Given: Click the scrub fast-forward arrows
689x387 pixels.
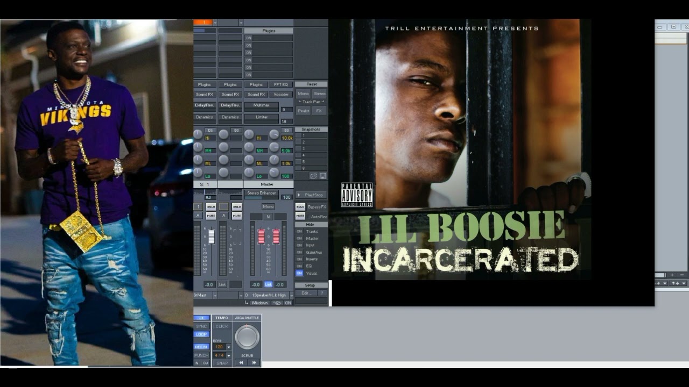Looking at the screenshot, I should pyautogui.click(x=254, y=363).
